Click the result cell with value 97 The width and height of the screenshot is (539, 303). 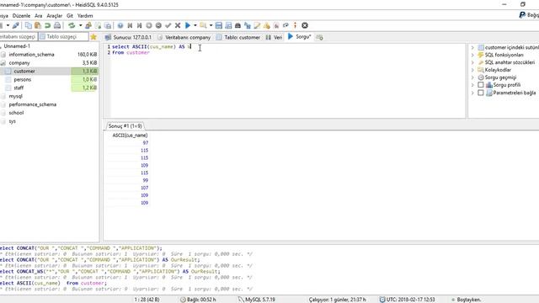[128, 143]
